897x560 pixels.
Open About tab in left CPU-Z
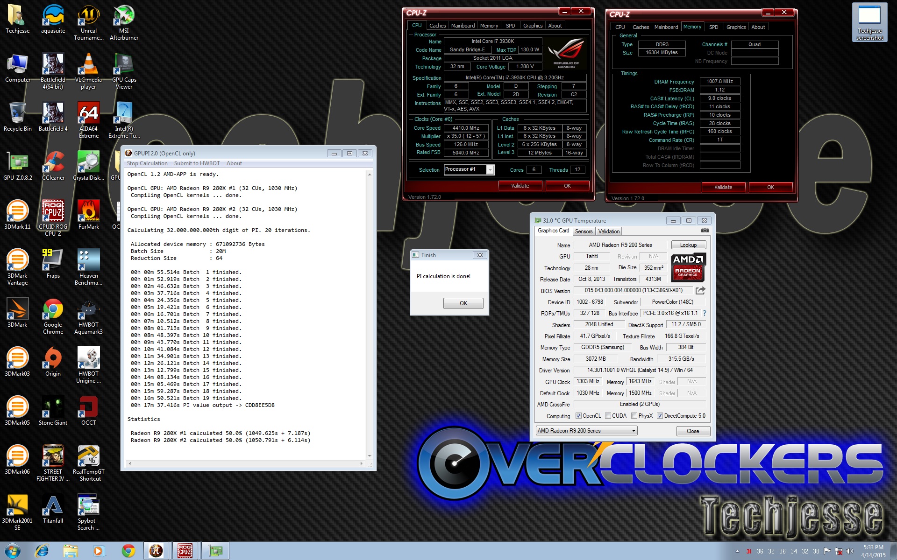pyautogui.click(x=555, y=26)
